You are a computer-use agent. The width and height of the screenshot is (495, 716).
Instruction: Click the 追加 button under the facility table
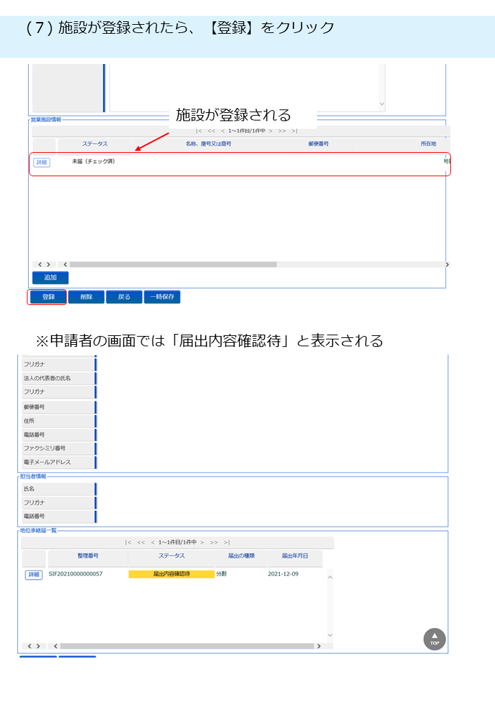[x=50, y=277]
